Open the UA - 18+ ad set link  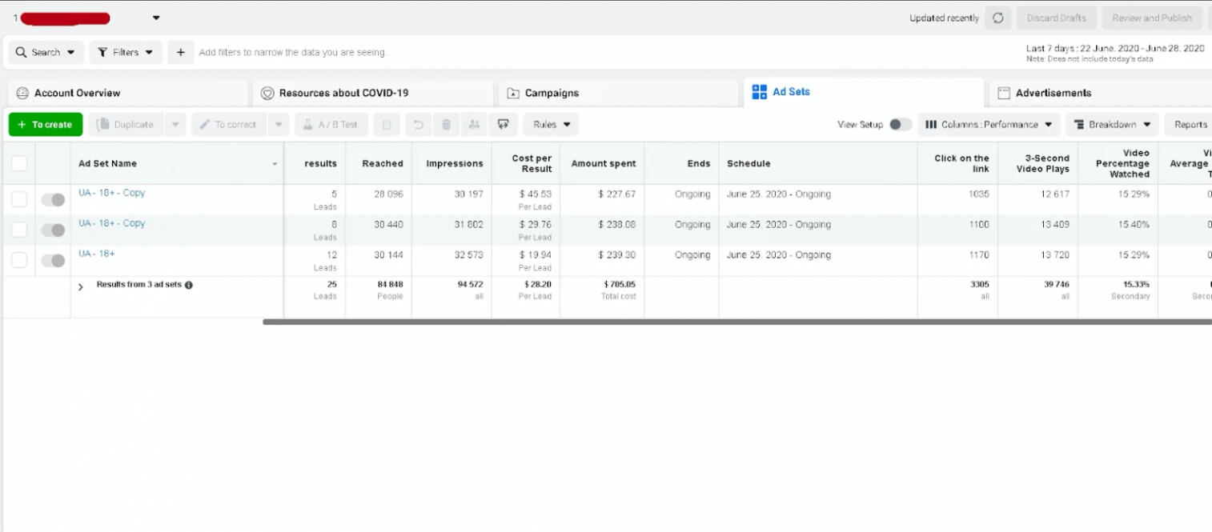point(97,254)
